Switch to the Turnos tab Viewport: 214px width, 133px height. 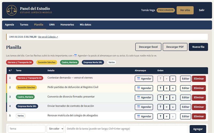click(24, 25)
